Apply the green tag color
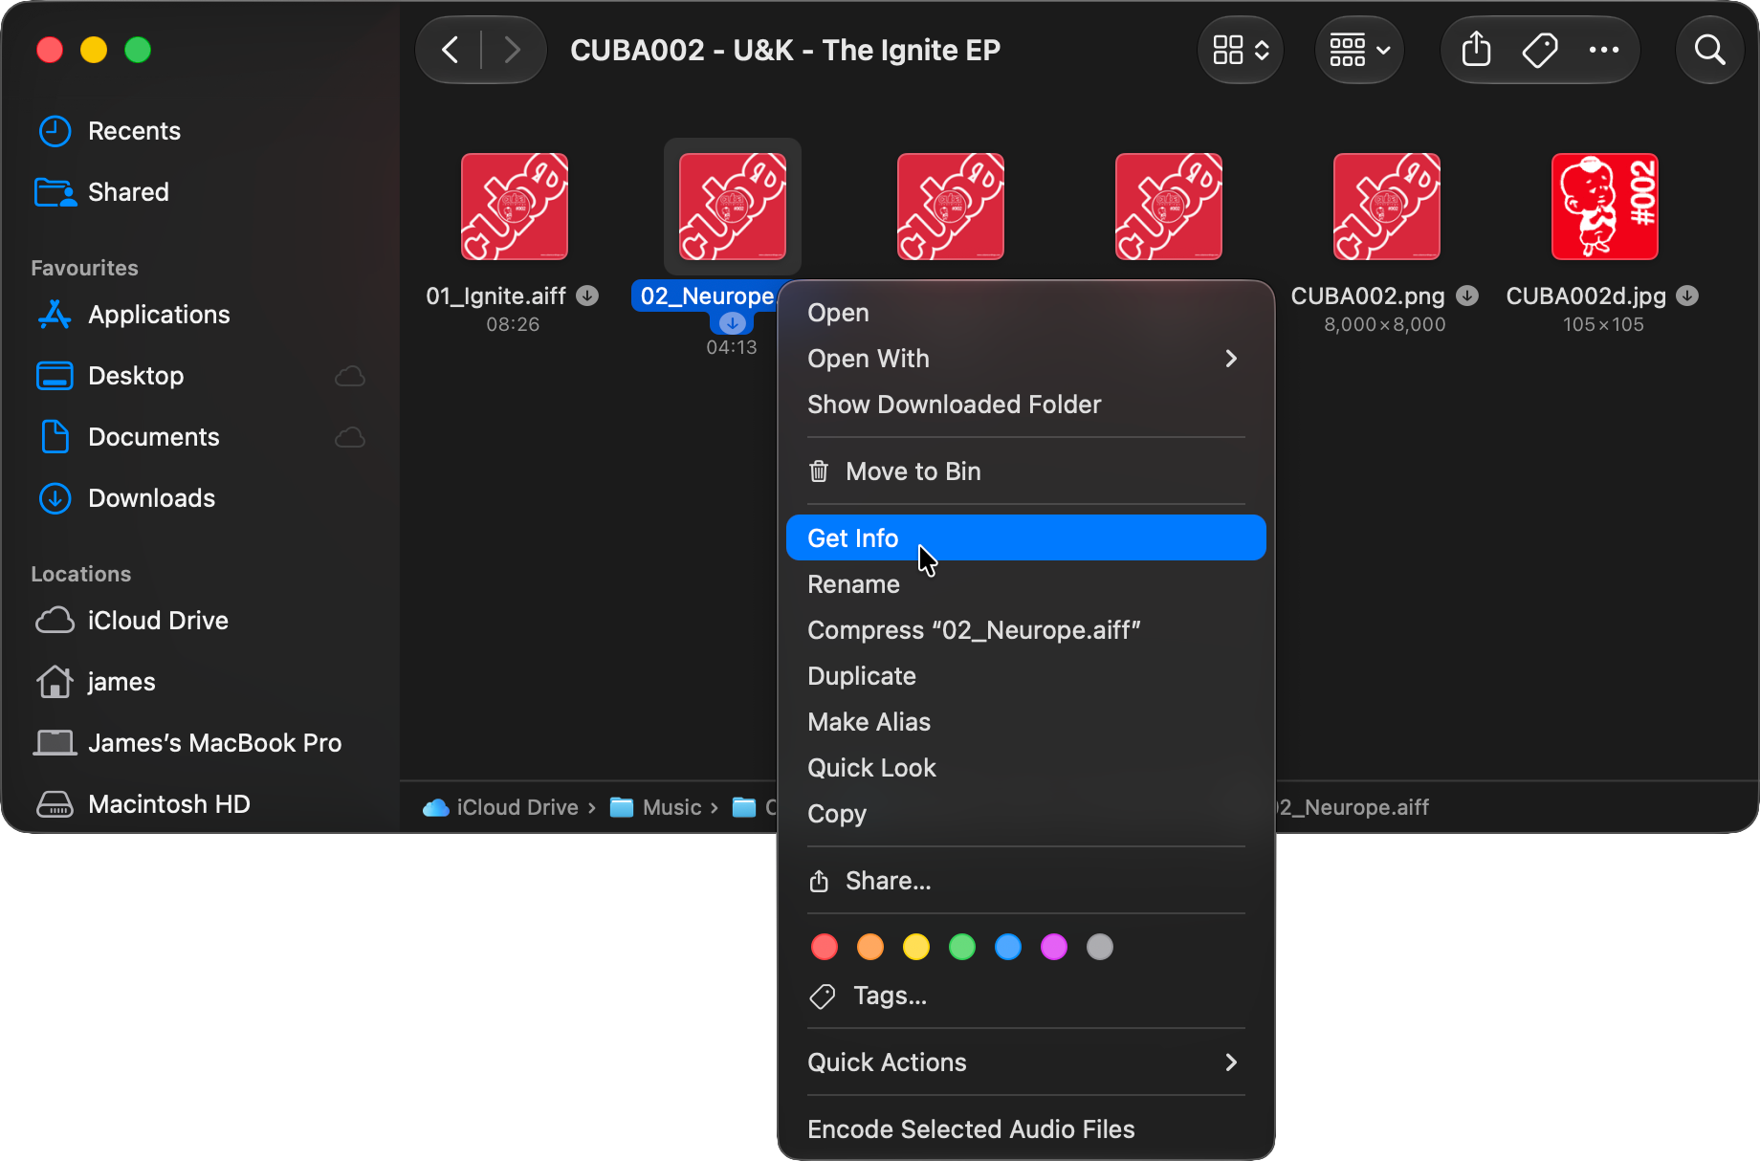Viewport: 1760px width, 1161px height. [962, 947]
